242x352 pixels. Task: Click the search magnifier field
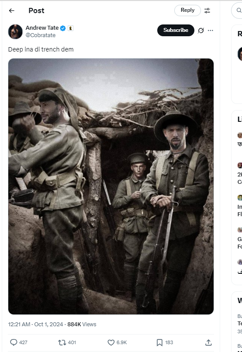pyautogui.click(x=238, y=10)
